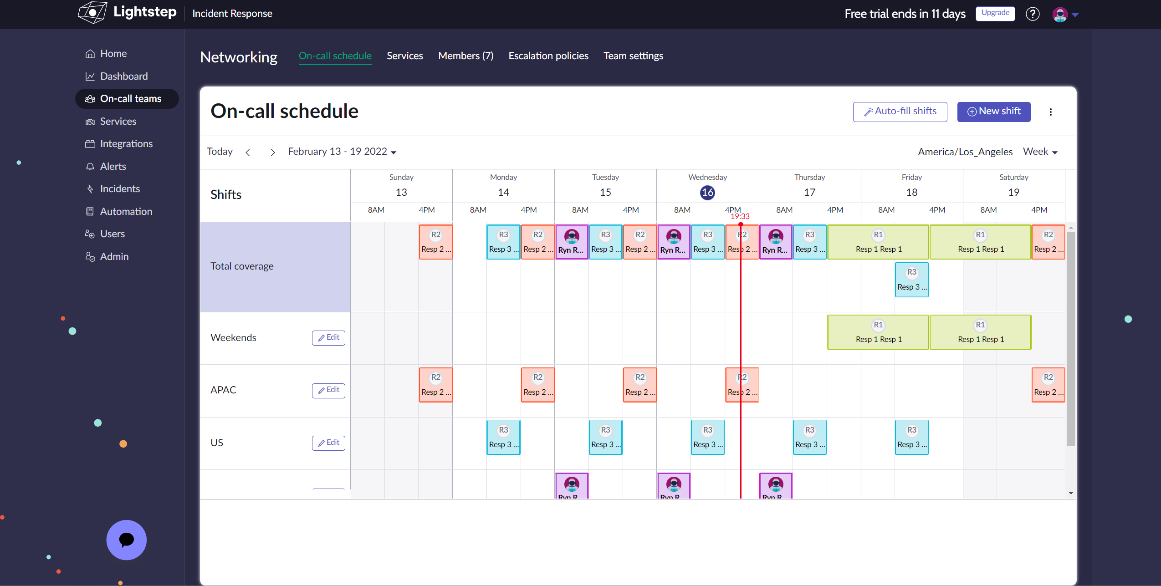Click the Integrations sidebar icon
This screenshot has height=586, width=1161.
pyautogui.click(x=90, y=144)
